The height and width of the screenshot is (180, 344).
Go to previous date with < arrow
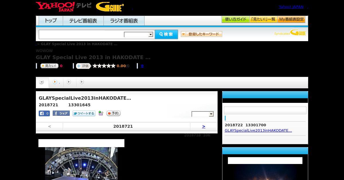point(50,126)
